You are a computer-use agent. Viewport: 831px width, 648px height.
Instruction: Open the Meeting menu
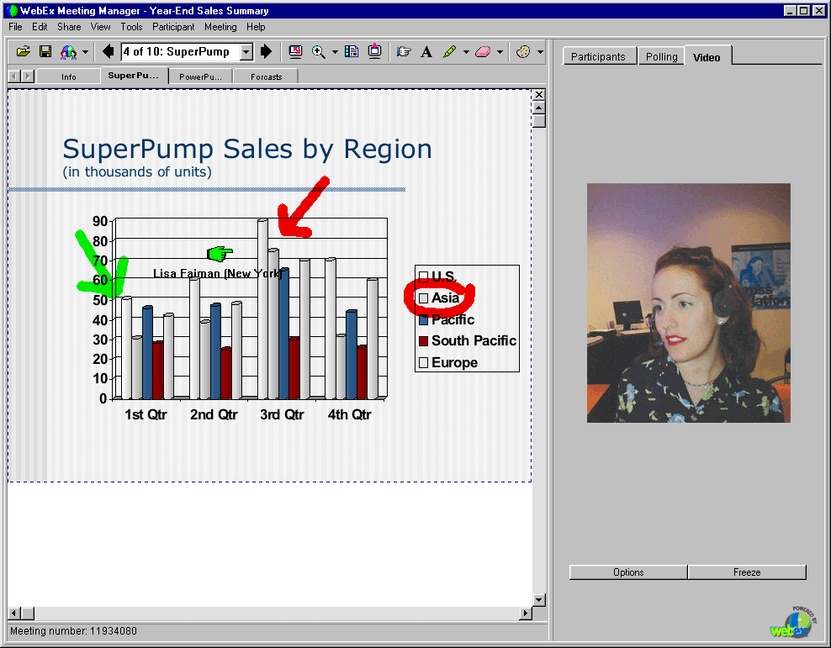click(220, 27)
